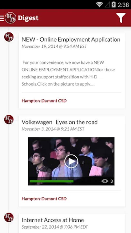131x233 pixels.
Task: Open the hamburger navigation menu
Action: tap(2, 18)
